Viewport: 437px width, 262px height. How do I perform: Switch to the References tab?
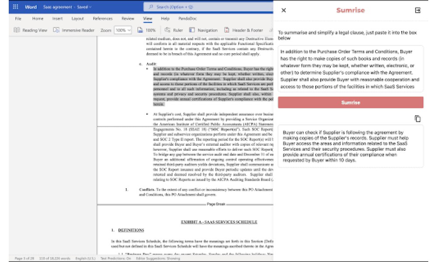[103, 18]
